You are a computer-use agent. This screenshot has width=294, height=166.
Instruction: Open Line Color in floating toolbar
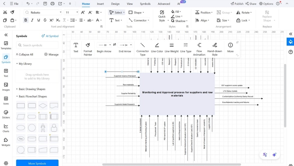157,48
